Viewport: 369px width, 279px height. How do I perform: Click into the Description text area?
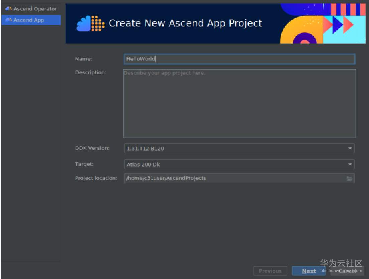coord(239,103)
